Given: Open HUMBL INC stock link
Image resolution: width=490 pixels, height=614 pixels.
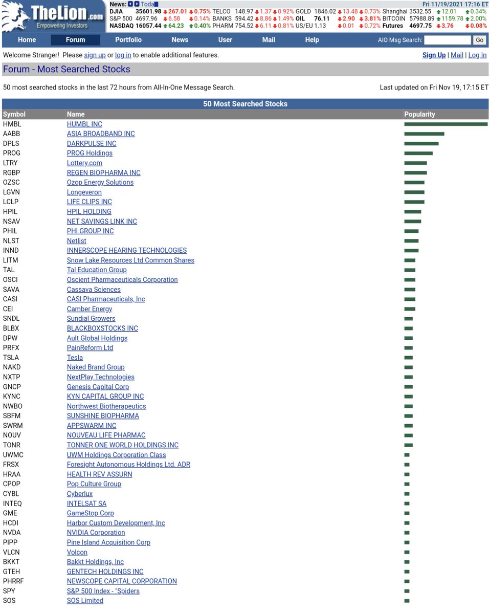Looking at the screenshot, I should 84,124.
